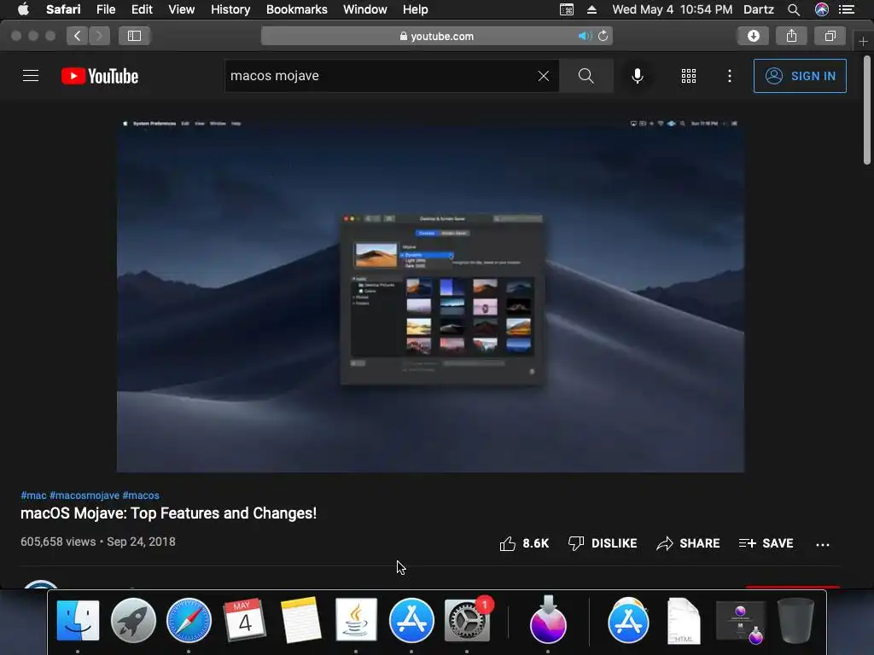Open Spotlight search in menu bar
Screen dimensions: 874x655
(x=794, y=9)
